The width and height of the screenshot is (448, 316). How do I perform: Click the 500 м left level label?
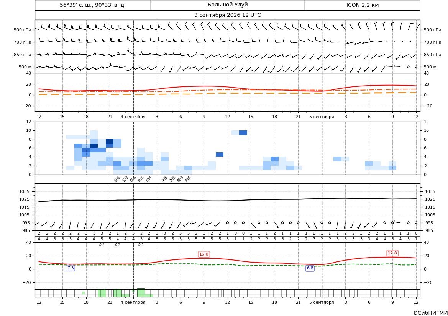(x=25, y=67)
